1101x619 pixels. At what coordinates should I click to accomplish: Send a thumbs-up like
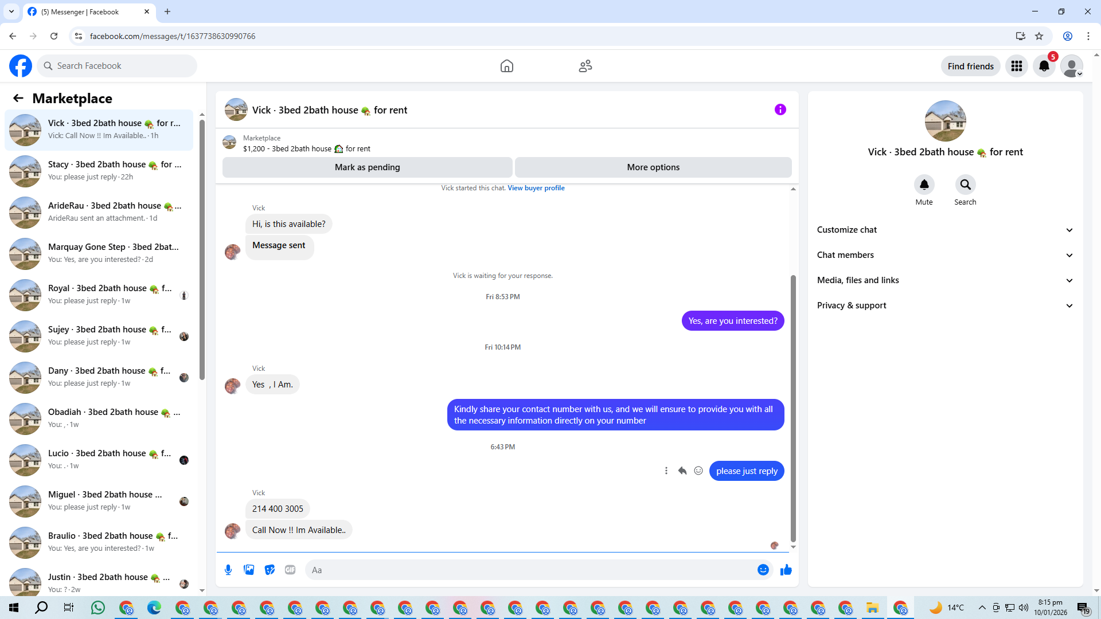[786, 570]
